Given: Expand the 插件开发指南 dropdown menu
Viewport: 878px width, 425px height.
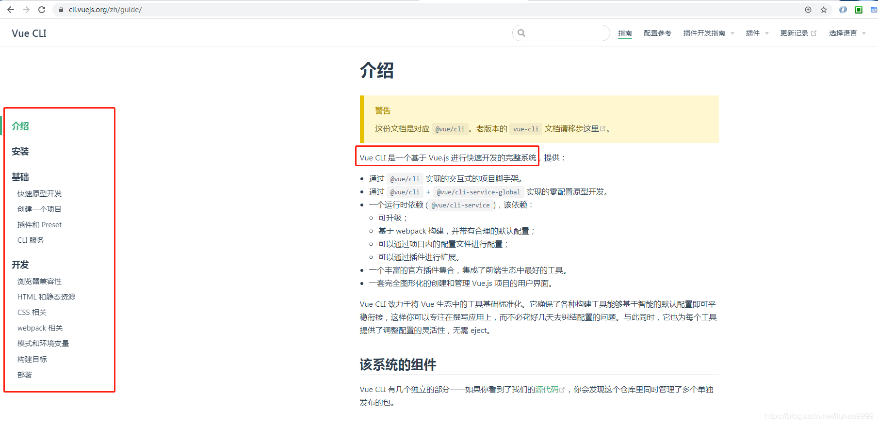Looking at the screenshot, I should pos(709,33).
